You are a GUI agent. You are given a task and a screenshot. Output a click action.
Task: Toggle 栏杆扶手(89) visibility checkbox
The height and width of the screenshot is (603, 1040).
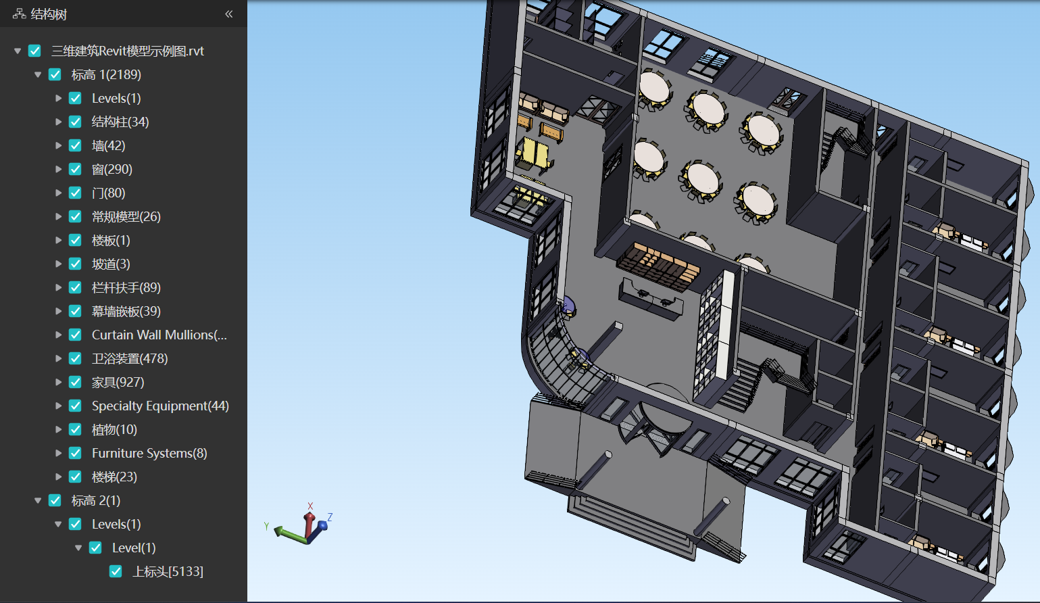click(75, 287)
